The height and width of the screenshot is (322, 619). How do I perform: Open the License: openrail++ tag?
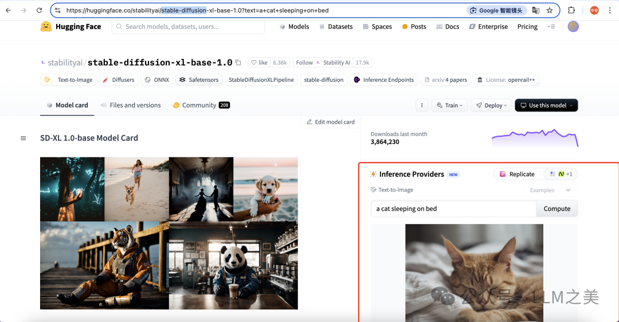tap(507, 79)
